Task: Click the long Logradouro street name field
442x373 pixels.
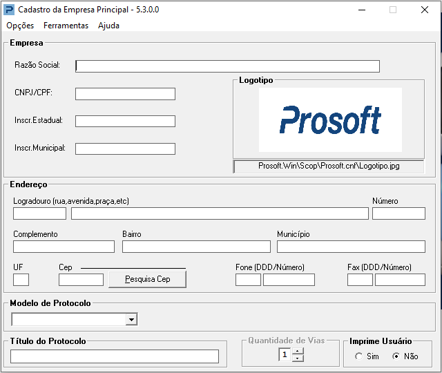Action: point(220,213)
